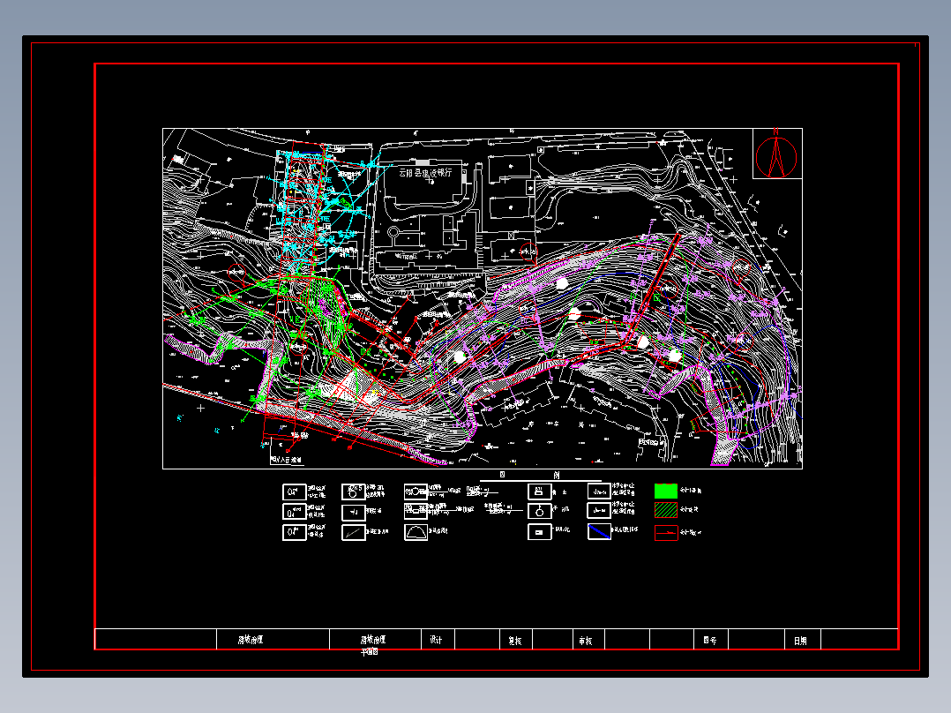The height and width of the screenshot is (713, 951).
Task: Click the 设计 title block cell
Action: (438, 640)
